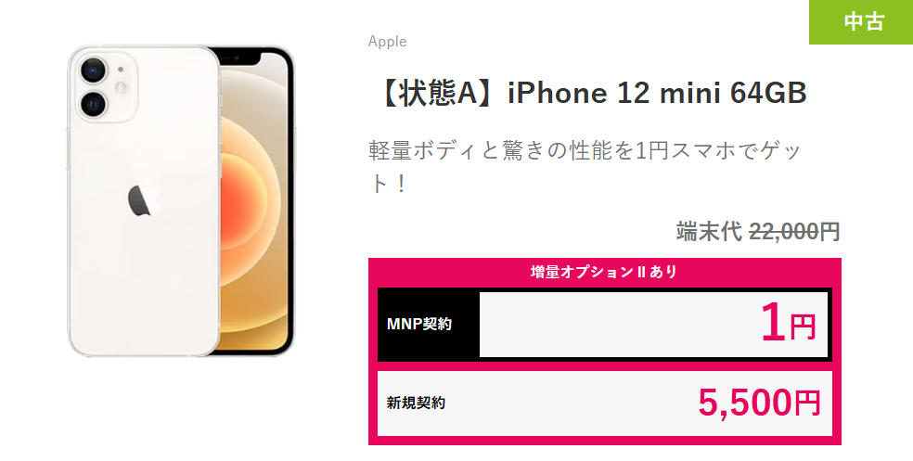Click the 軽量ボディと驚きの性能 description text
913x461 pixels.
pyautogui.click(x=586, y=168)
